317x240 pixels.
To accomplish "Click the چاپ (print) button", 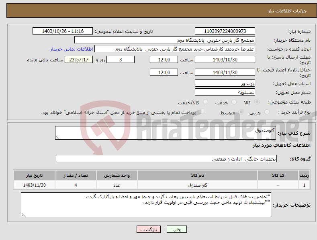I will pyautogui.click(x=176, y=229).
